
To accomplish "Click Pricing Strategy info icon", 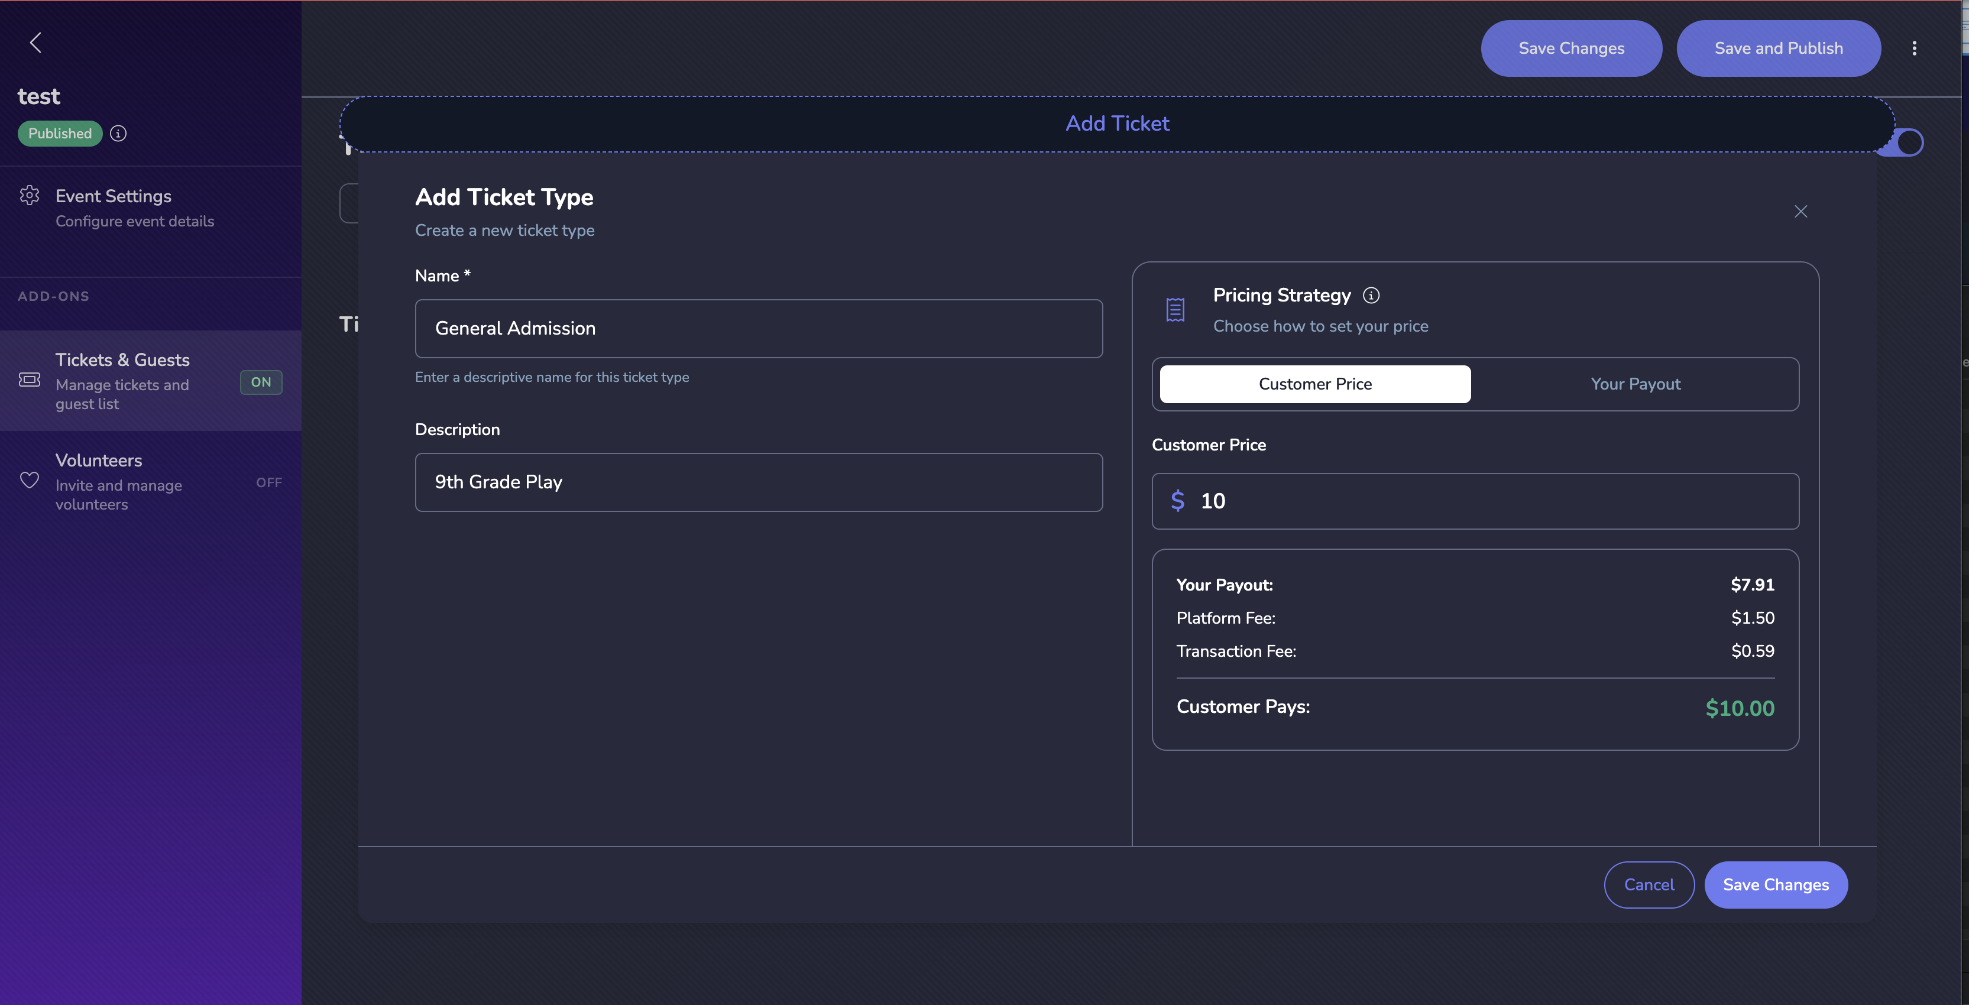I will [1371, 295].
